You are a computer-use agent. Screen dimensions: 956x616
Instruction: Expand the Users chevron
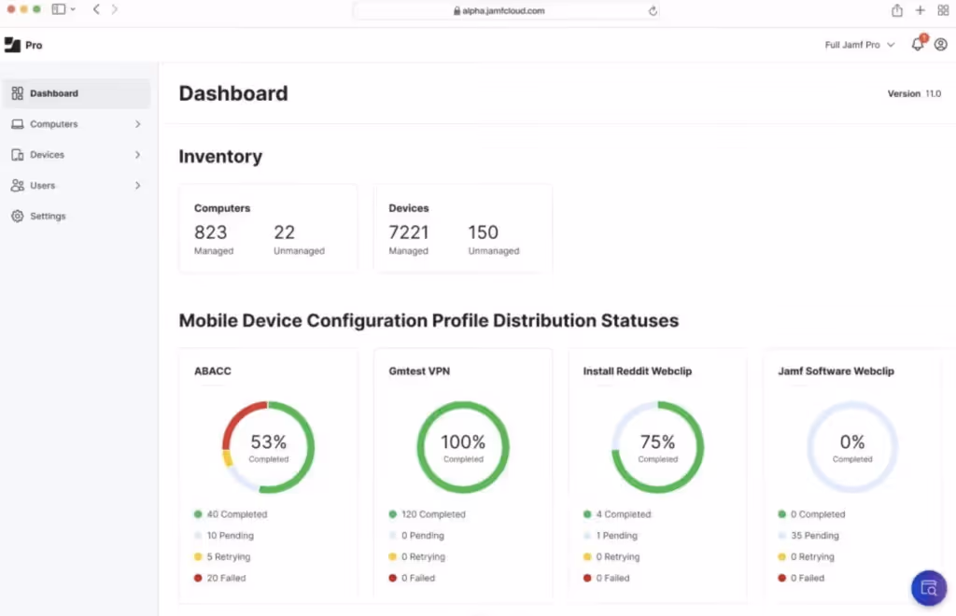point(138,185)
